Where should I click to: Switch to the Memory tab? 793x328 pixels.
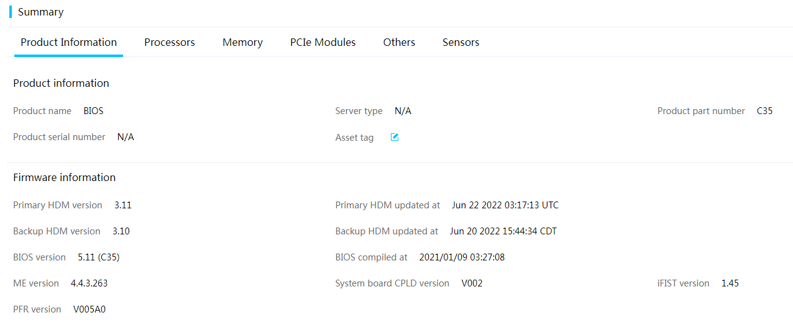pyautogui.click(x=242, y=42)
